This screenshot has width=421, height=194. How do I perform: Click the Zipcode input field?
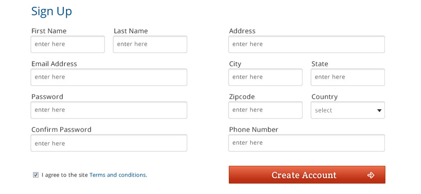click(265, 110)
